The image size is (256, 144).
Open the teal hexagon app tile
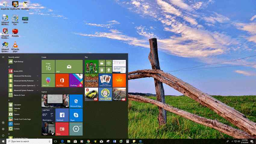(76, 129)
